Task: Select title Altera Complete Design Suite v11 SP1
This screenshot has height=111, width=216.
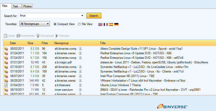Action: [141, 49]
